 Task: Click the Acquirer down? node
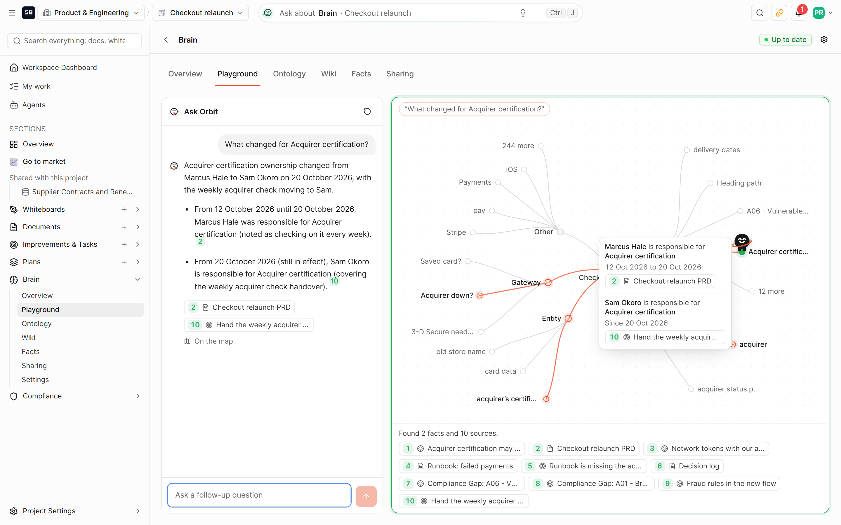tap(479, 295)
